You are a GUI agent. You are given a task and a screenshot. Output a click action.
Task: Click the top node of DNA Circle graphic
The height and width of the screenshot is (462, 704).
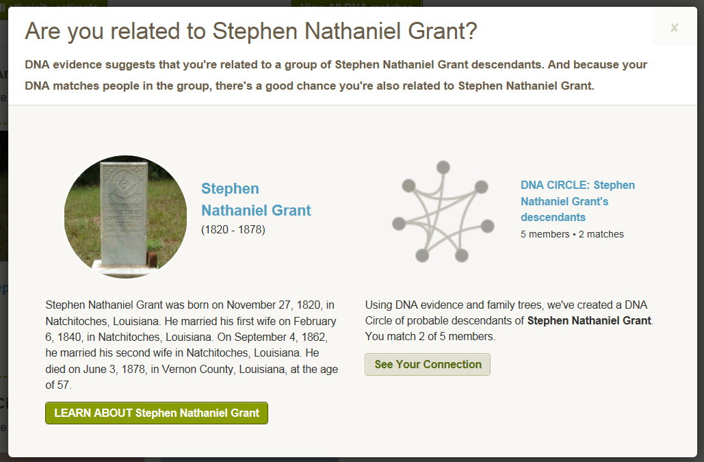[x=443, y=167]
